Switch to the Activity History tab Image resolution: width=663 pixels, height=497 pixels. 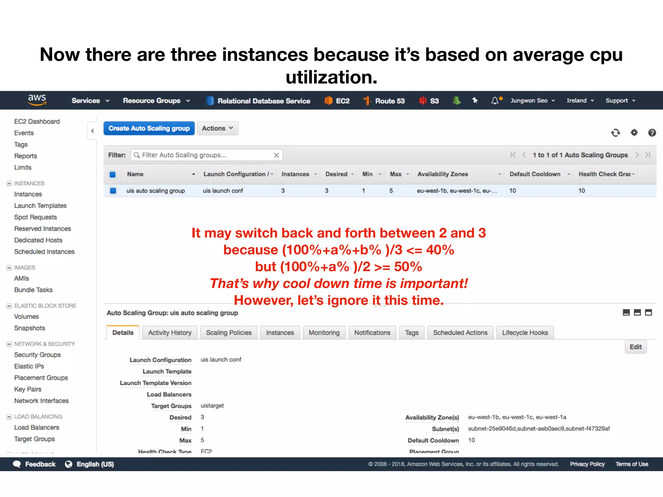(170, 333)
